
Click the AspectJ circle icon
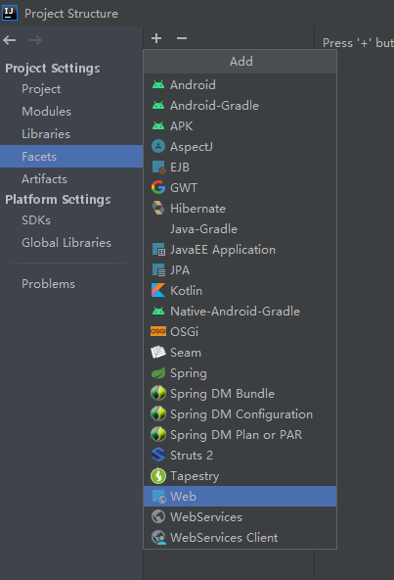point(158,147)
